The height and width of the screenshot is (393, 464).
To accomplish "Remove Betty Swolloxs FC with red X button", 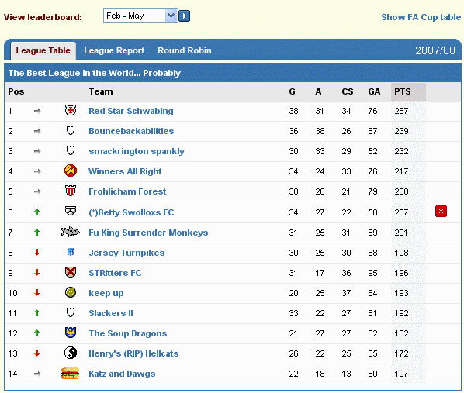I will (x=441, y=212).
